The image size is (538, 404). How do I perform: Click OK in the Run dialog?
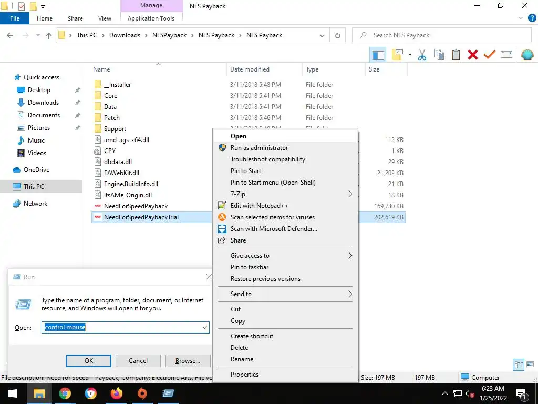tap(88, 361)
